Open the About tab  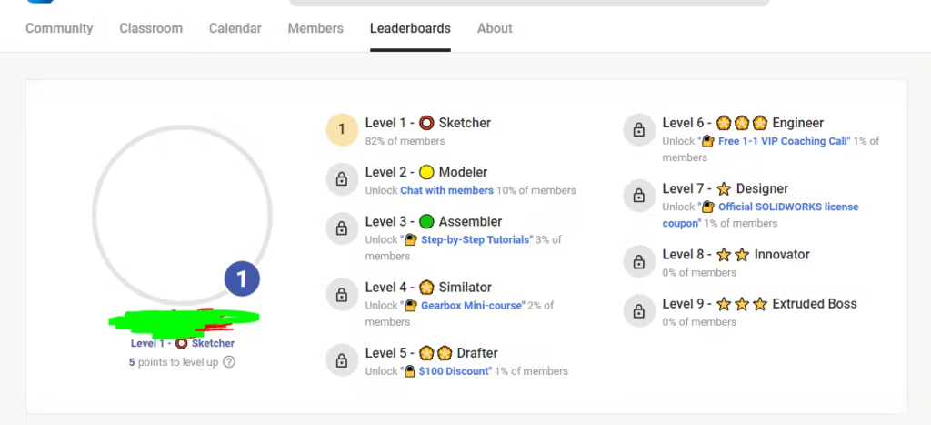point(495,28)
